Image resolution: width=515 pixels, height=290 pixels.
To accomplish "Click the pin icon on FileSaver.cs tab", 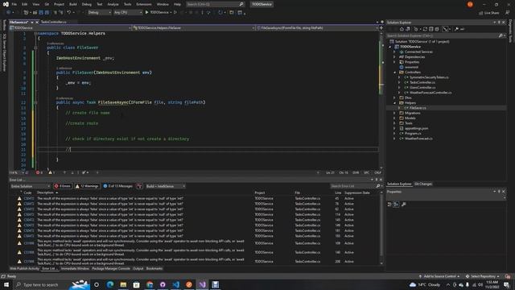I will 32,22.
